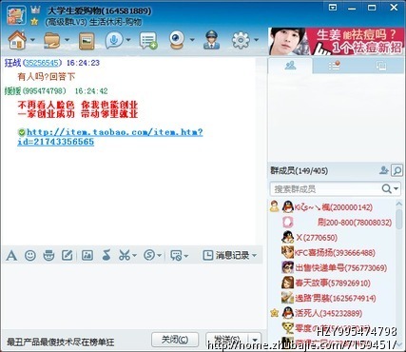Image resolution: width=406 pixels, height=352 pixels.
Task: Click the add member icon beside 群成员
Action: (x=384, y=170)
